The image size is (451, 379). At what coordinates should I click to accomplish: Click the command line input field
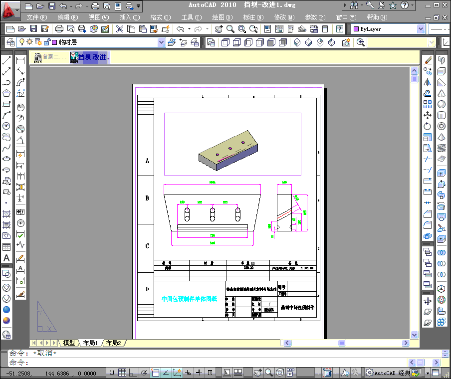point(209,363)
